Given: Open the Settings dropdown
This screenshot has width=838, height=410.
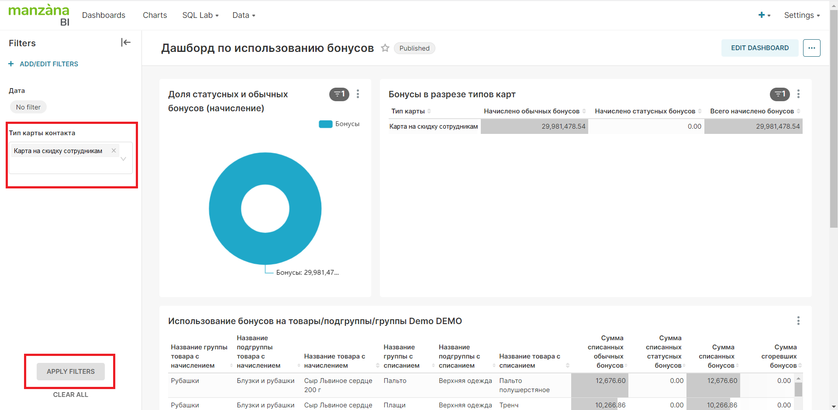Looking at the screenshot, I should pos(801,15).
